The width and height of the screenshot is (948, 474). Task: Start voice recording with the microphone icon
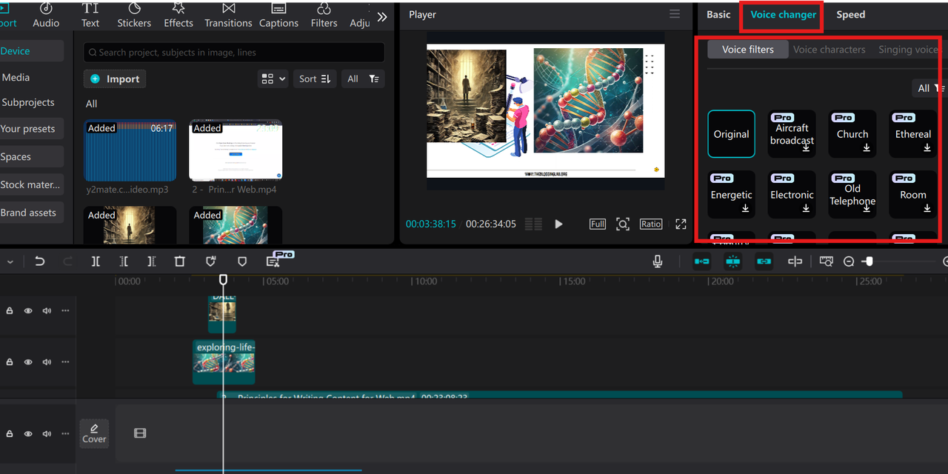(x=657, y=261)
